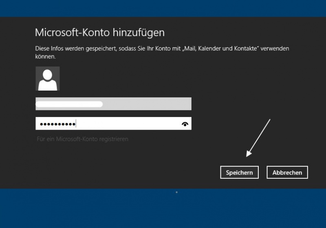Click the "Diese Infos werden gespeichert" description text
The width and height of the screenshot is (326, 228).
pos(162,53)
